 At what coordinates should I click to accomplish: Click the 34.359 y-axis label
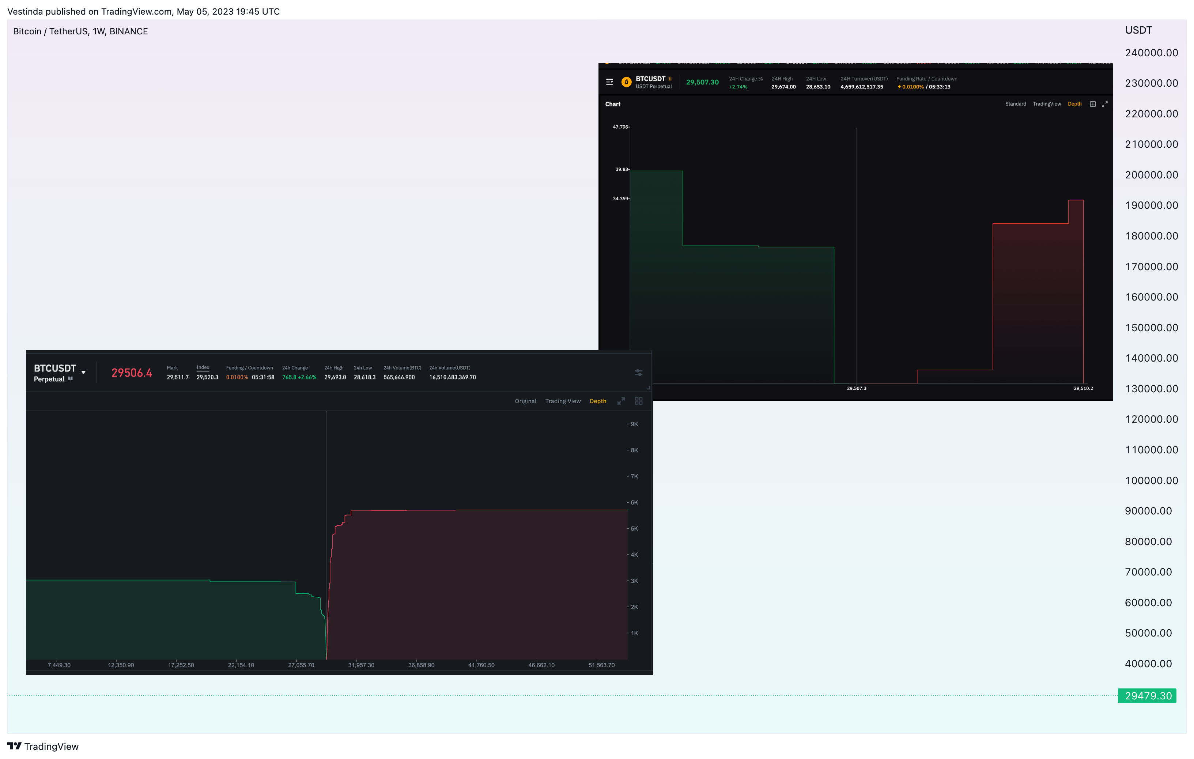coord(621,199)
